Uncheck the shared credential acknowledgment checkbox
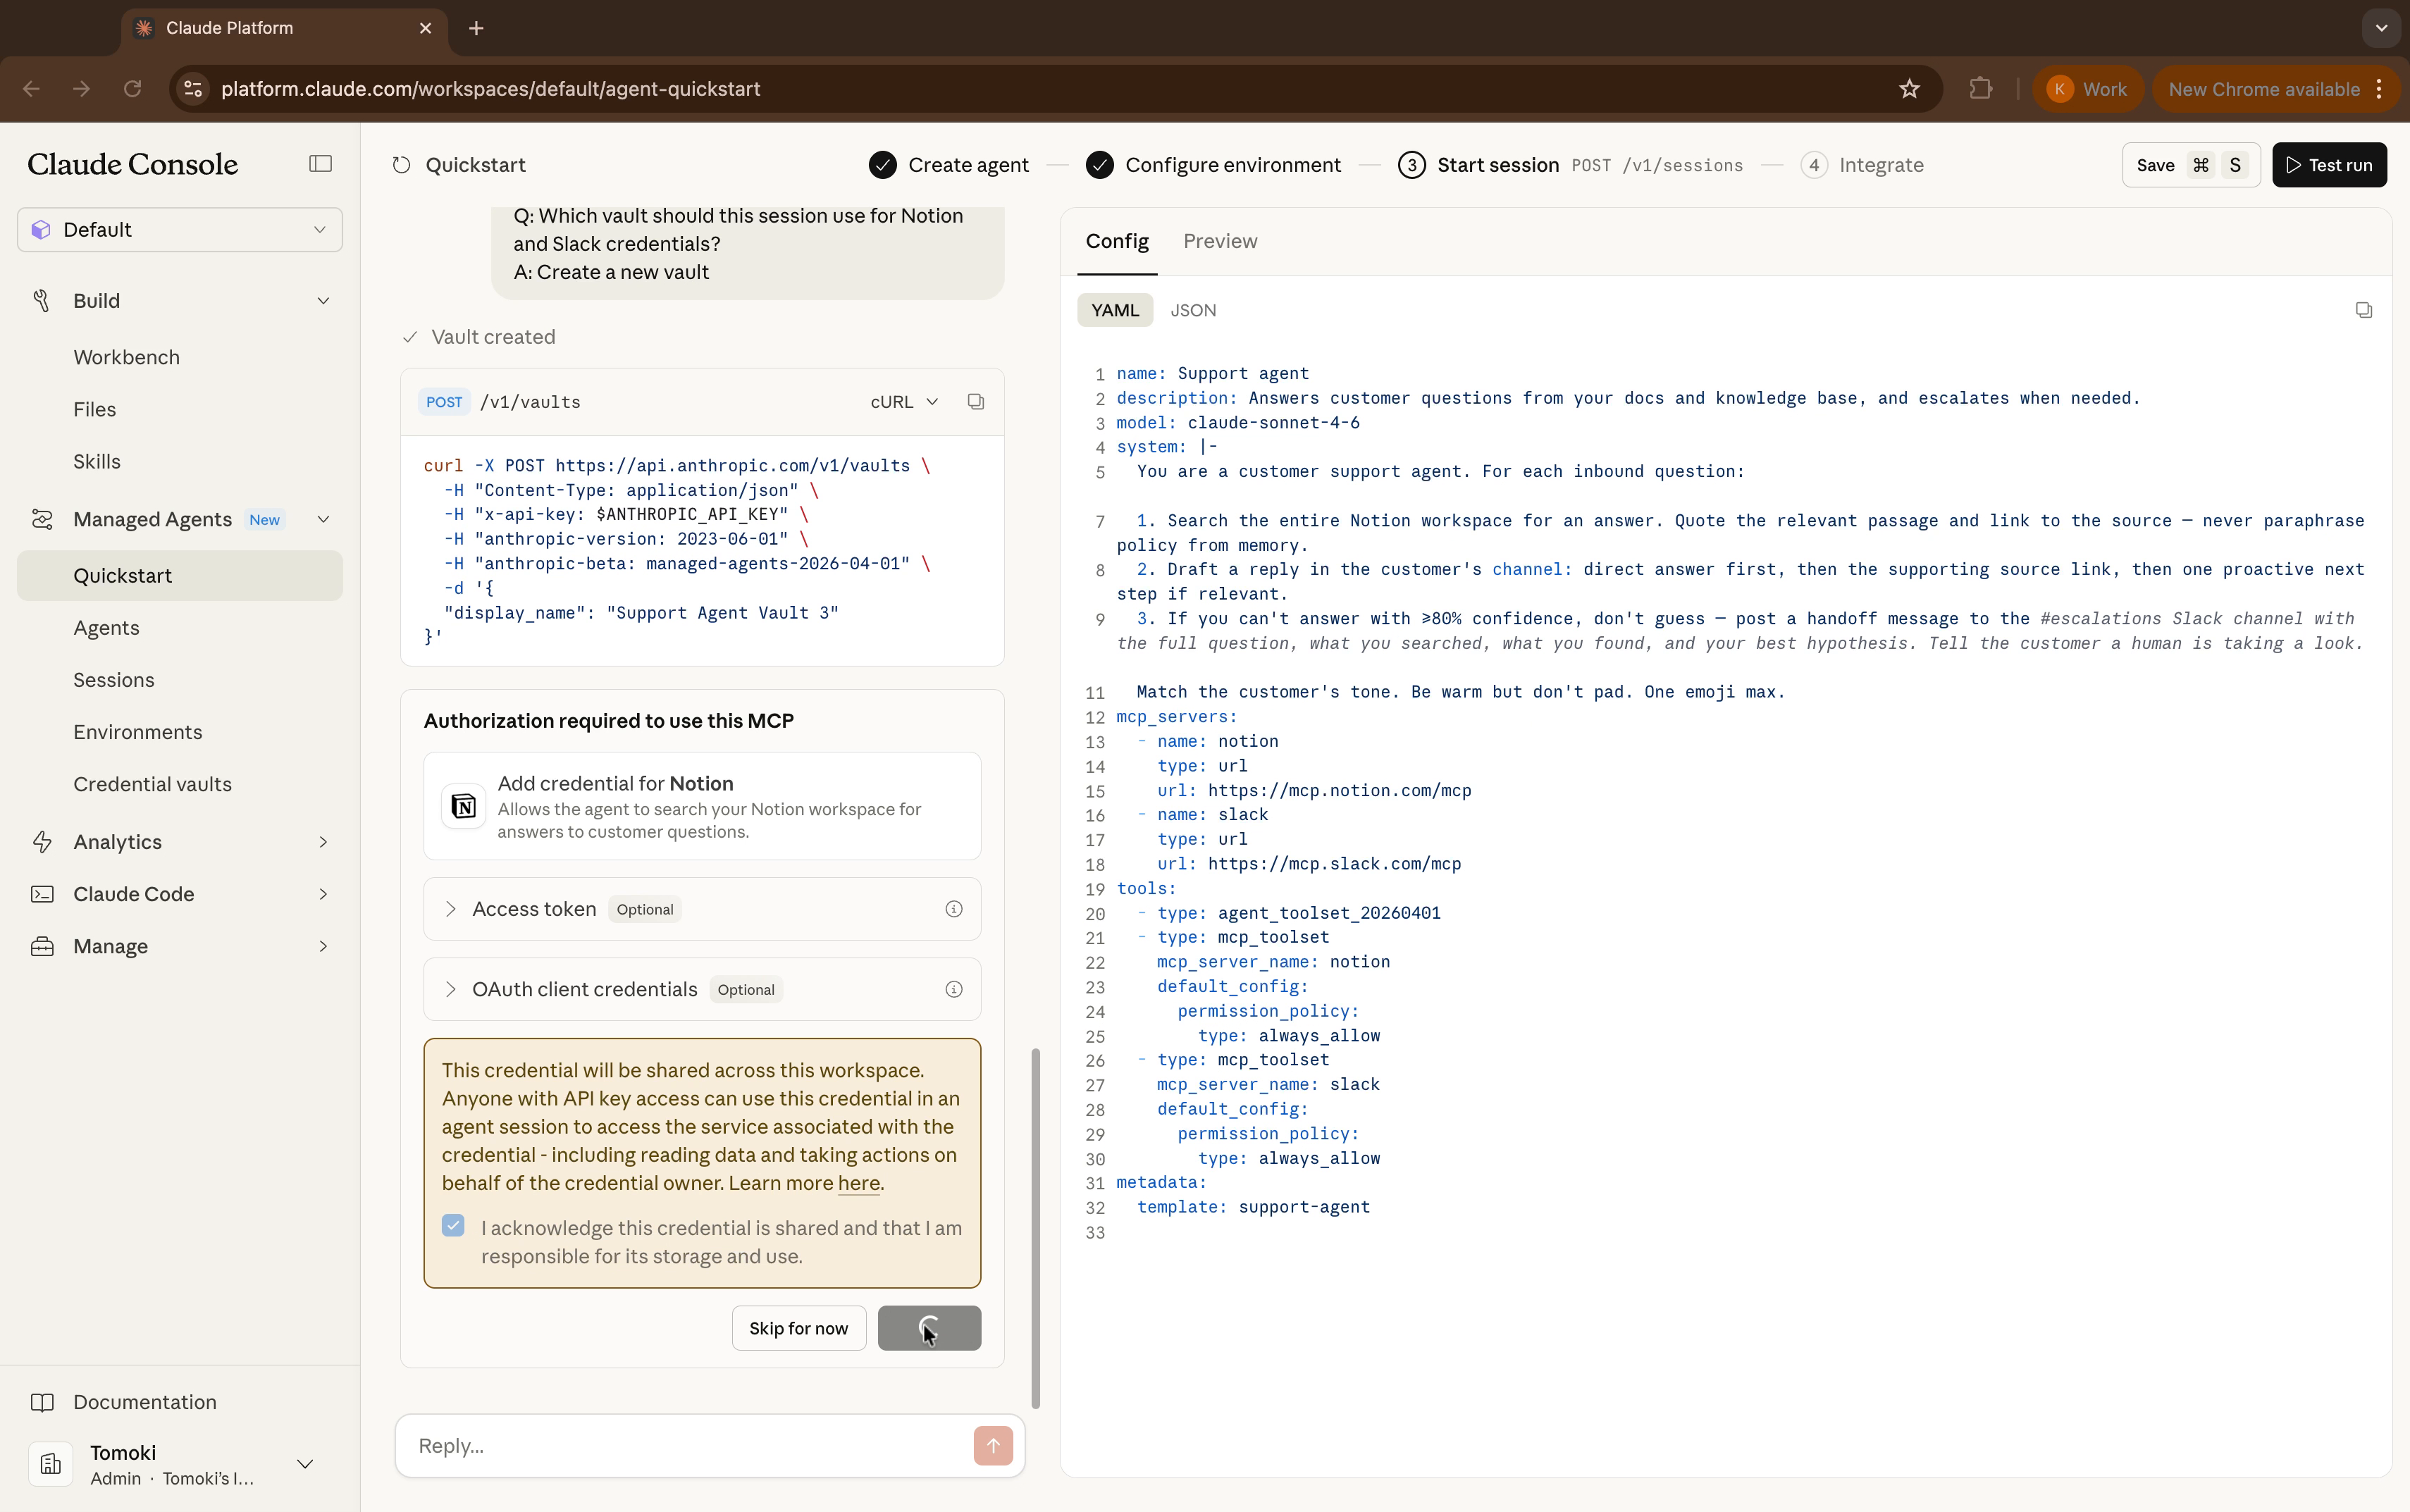 (x=453, y=1225)
